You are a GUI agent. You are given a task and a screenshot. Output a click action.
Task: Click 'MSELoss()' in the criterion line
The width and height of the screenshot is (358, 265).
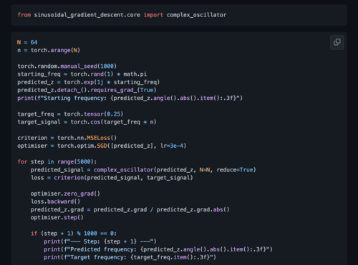click(x=102, y=138)
